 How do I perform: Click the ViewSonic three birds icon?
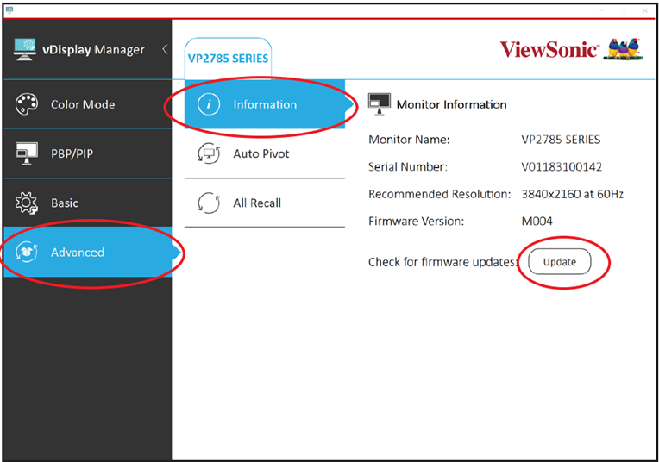(x=624, y=49)
